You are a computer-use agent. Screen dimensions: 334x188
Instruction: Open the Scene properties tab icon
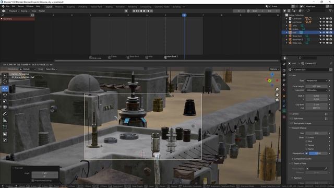coord(284,85)
